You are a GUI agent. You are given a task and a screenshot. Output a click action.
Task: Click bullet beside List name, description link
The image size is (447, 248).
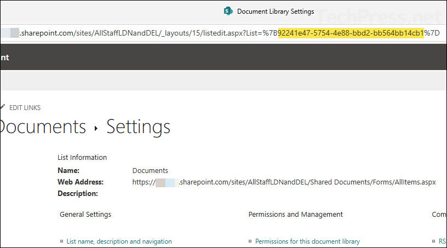pyautogui.click(x=61, y=241)
